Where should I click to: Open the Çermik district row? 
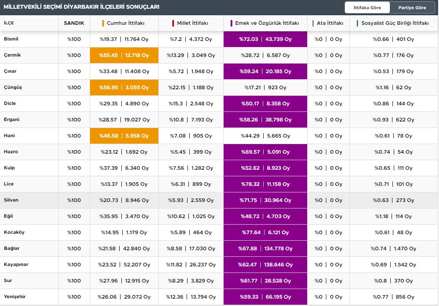tap(12, 55)
